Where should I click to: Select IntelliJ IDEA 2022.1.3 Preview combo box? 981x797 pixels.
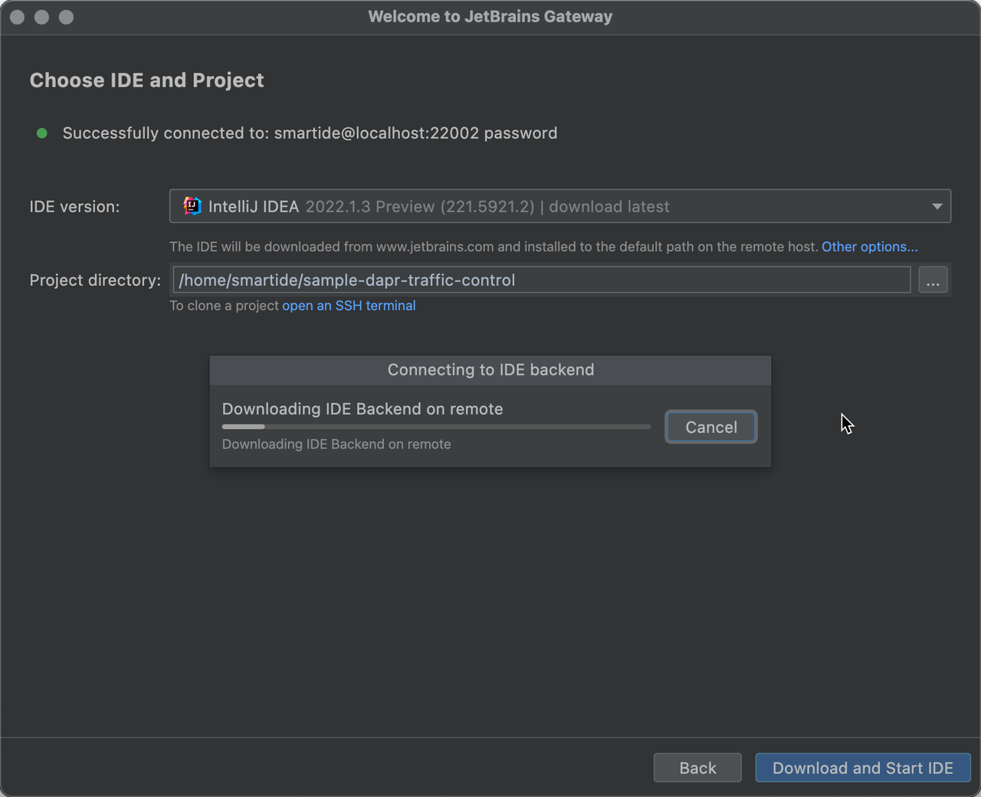click(560, 206)
